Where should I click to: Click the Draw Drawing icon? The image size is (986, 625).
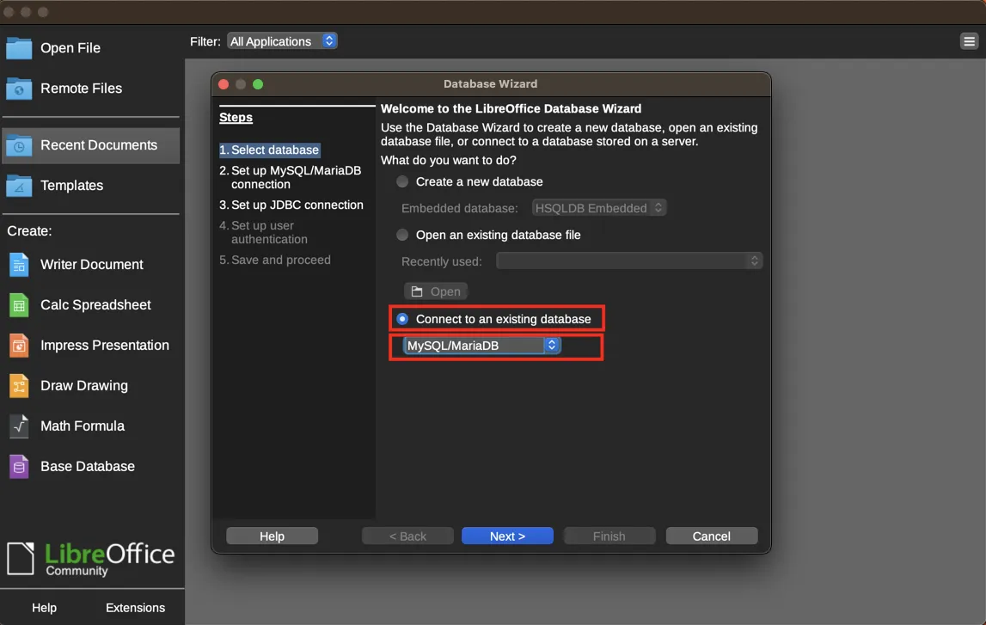click(19, 385)
